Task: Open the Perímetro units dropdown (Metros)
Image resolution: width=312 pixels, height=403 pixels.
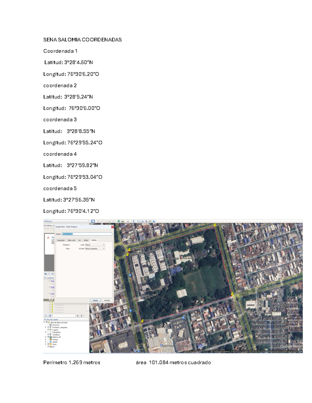Action: [x=95, y=245]
